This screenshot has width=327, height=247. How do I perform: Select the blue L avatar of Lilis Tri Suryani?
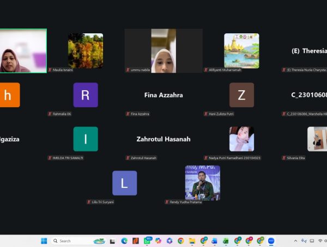coord(124,183)
